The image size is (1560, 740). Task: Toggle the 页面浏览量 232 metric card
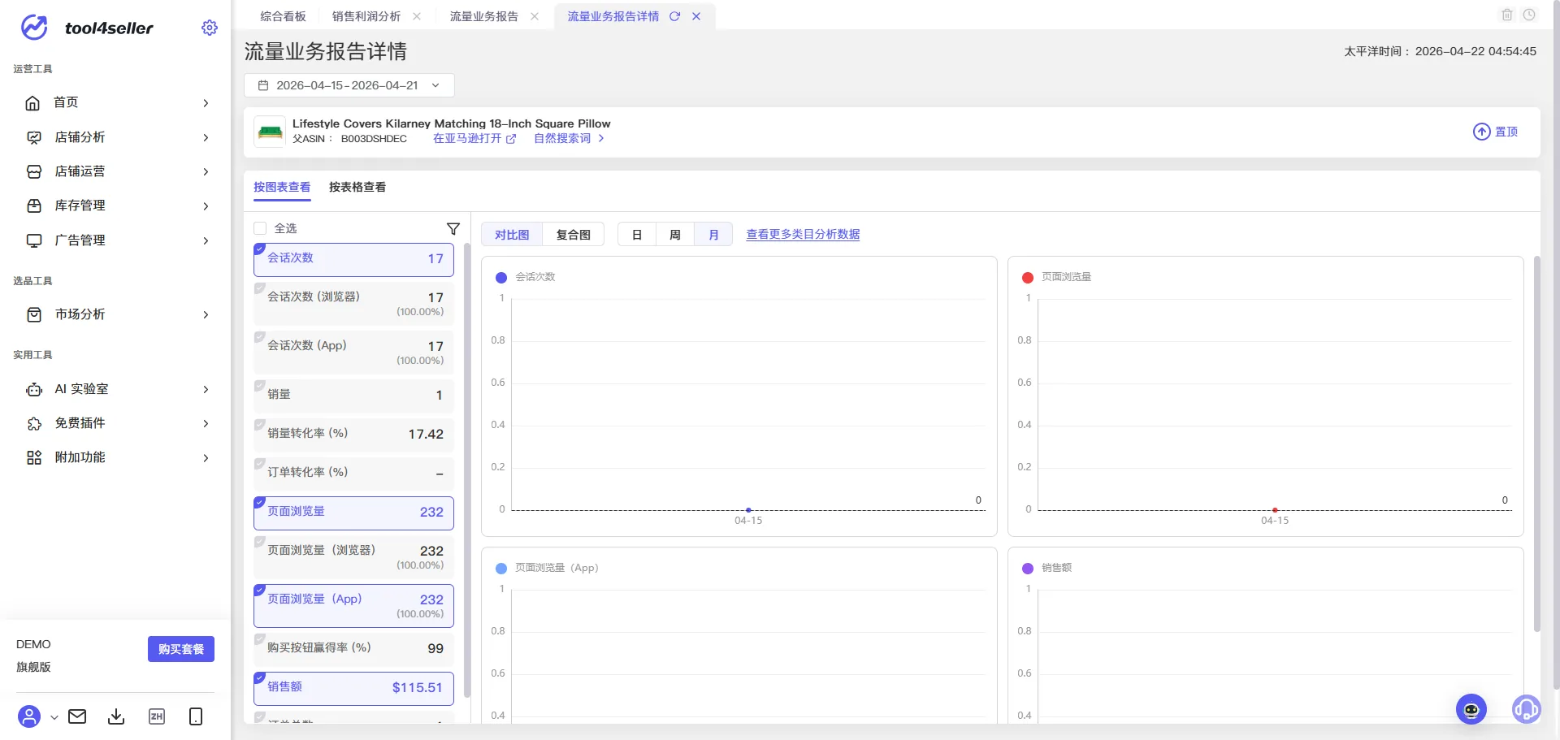[353, 513]
